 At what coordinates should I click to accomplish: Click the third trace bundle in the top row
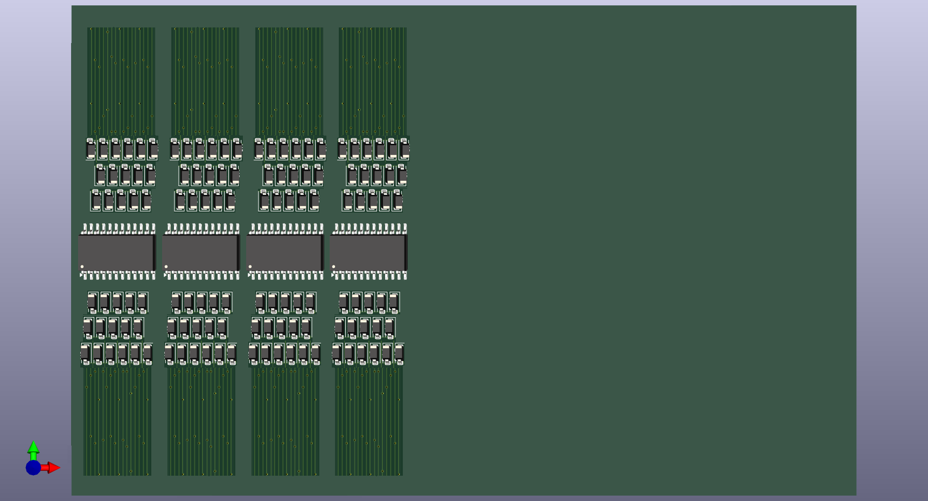pos(289,81)
